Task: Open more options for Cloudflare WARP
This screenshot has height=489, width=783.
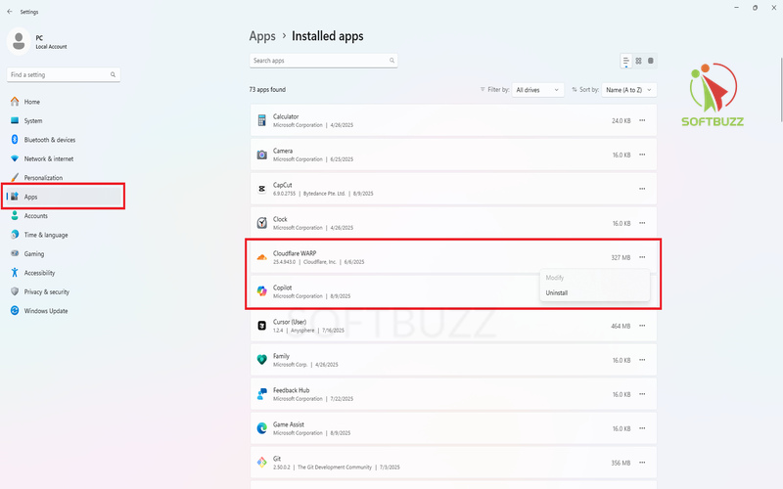Action: coord(642,257)
